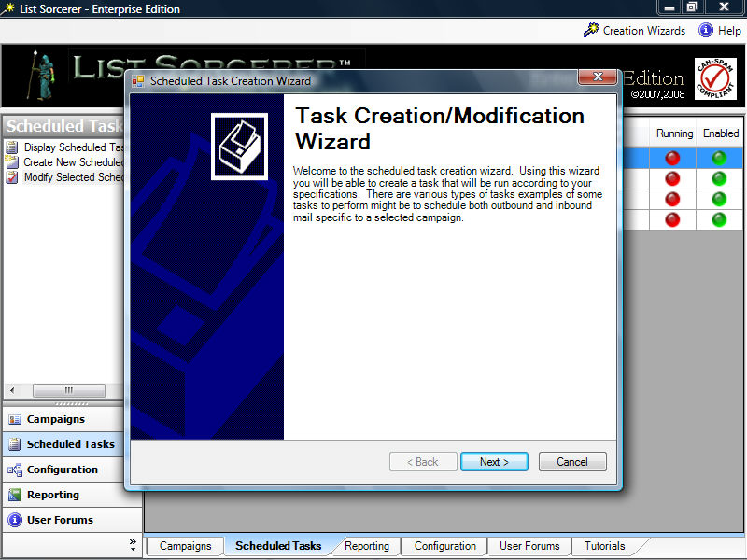
Task: Toggle the Enabled green light in last row
Action: click(x=719, y=219)
